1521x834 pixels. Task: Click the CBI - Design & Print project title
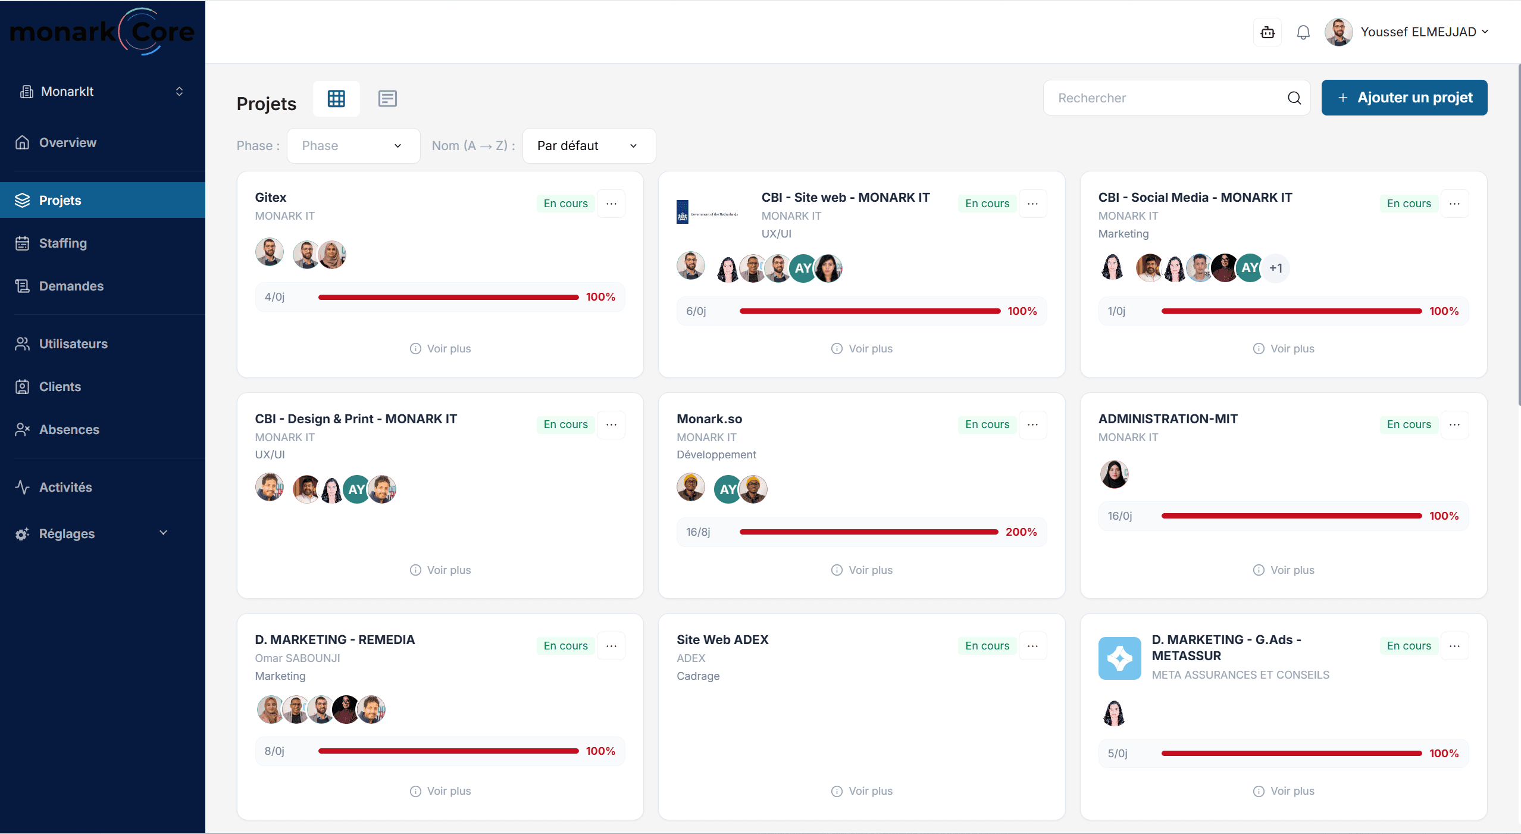click(x=356, y=419)
